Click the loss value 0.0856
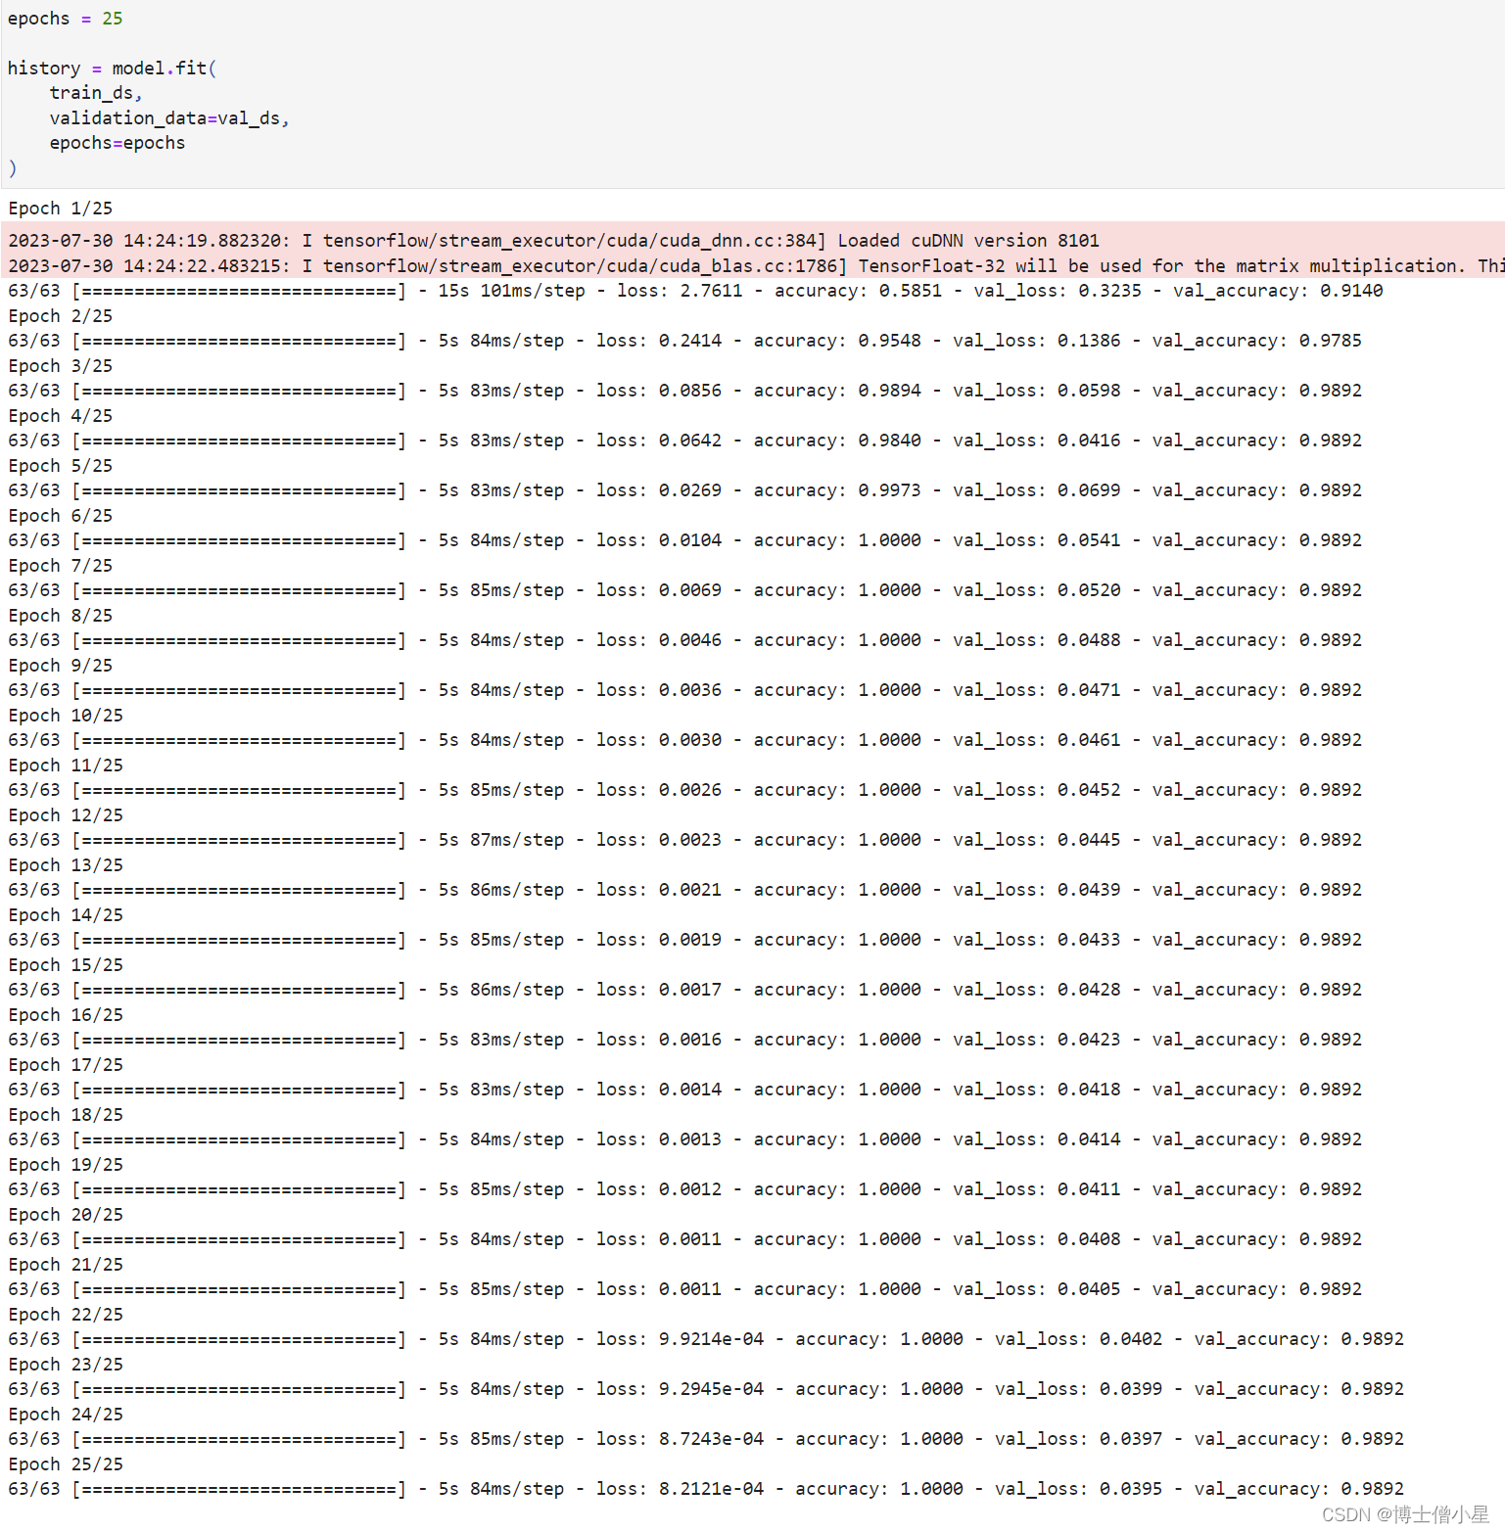Image resolution: width=1505 pixels, height=1533 pixels. pos(690,391)
